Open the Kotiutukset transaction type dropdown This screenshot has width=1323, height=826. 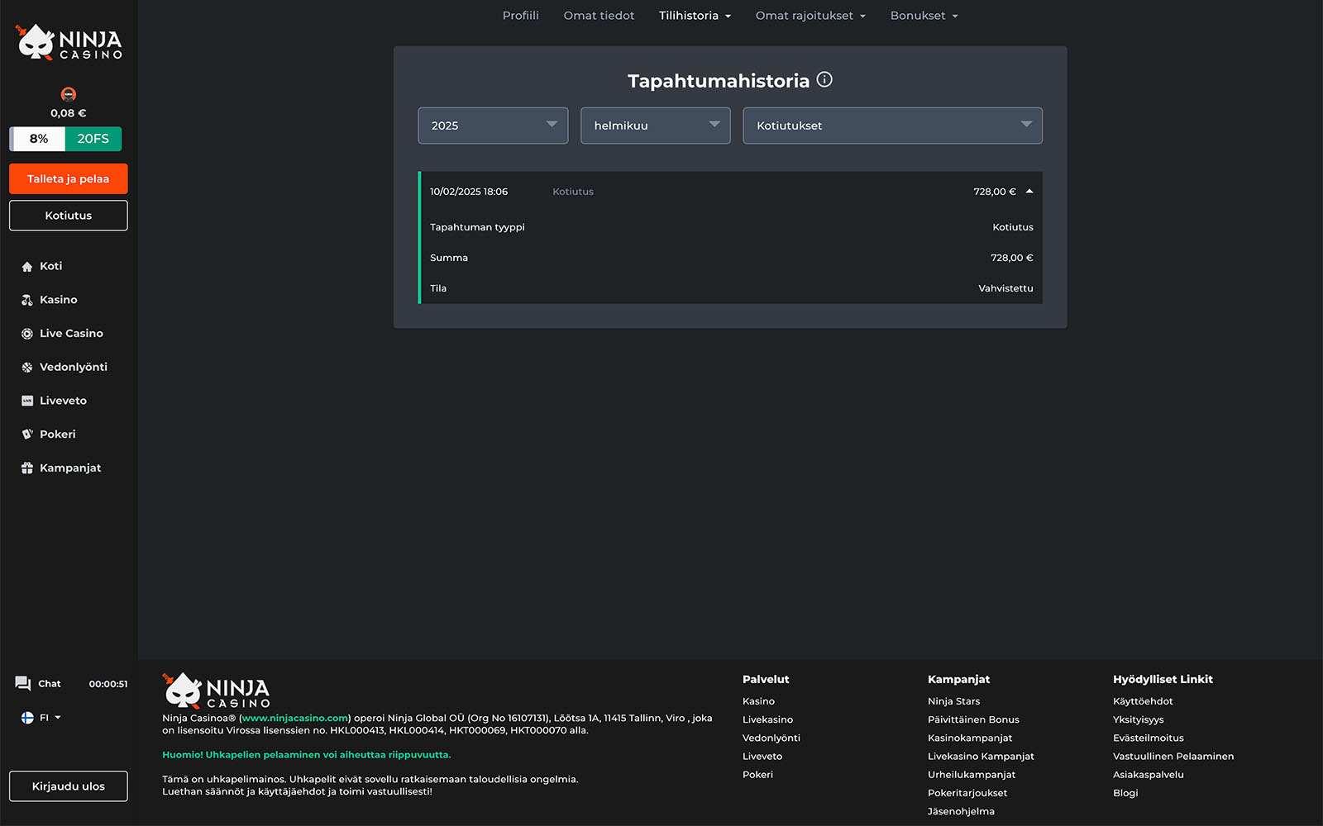pyautogui.click(x=892, y=126)
